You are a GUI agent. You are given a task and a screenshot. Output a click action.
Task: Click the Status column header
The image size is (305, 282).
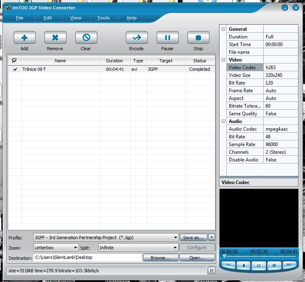pyautogui.click(x=200, y=61)
